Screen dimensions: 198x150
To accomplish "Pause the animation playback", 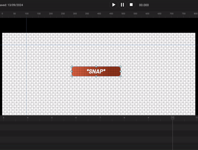I will [122, 5].
